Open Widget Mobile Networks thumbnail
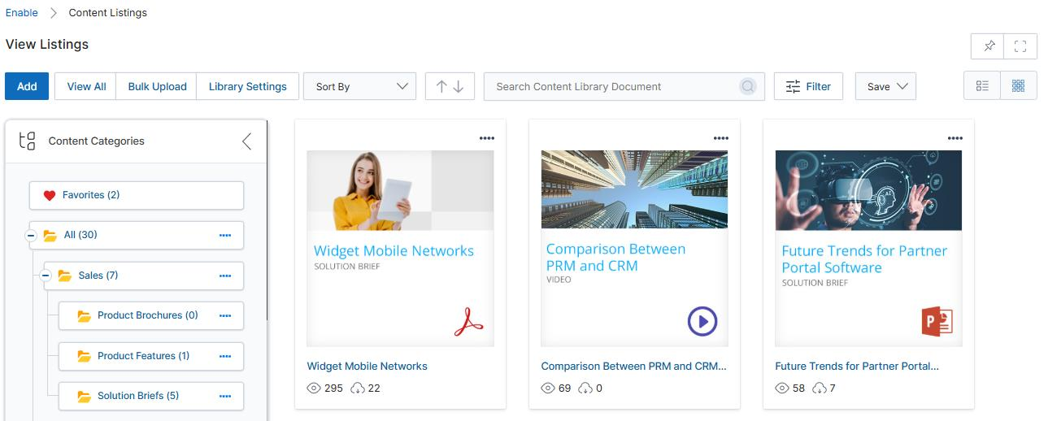This screenshot has height=421, width=1048. click(x=400, y=249)
